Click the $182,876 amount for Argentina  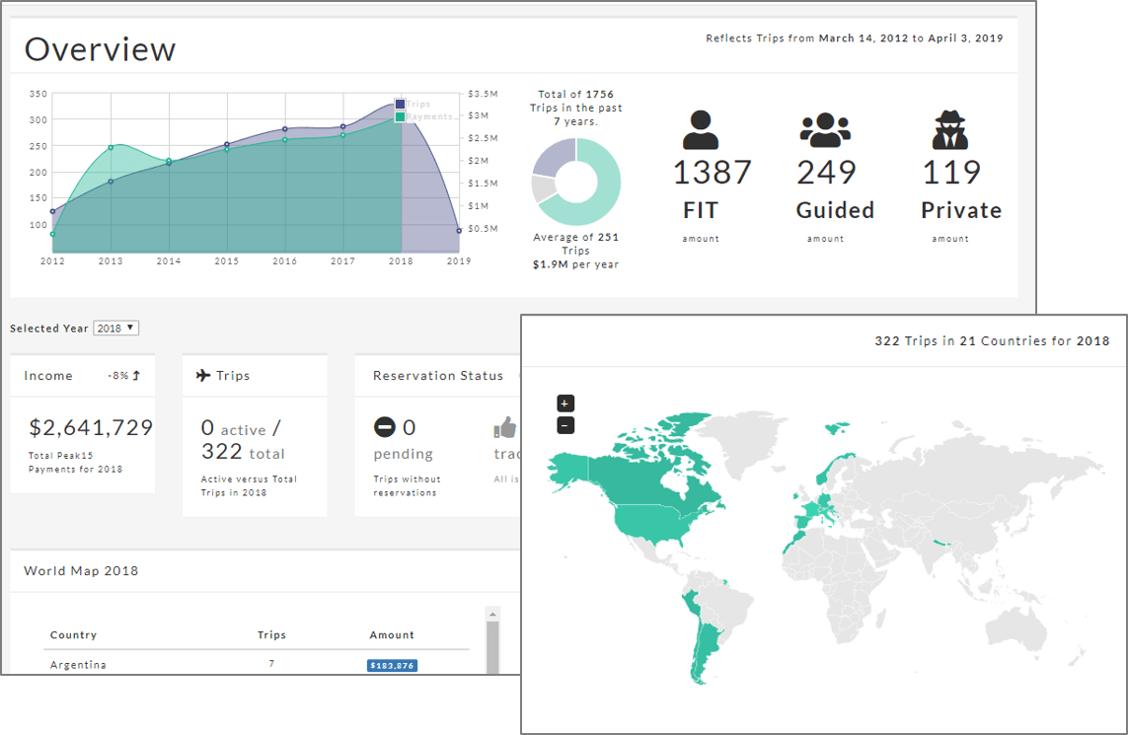point(393,665)
